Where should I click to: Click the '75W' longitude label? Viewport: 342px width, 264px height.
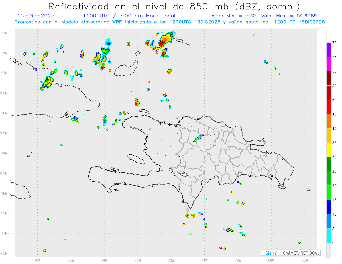tap(71, 260)
